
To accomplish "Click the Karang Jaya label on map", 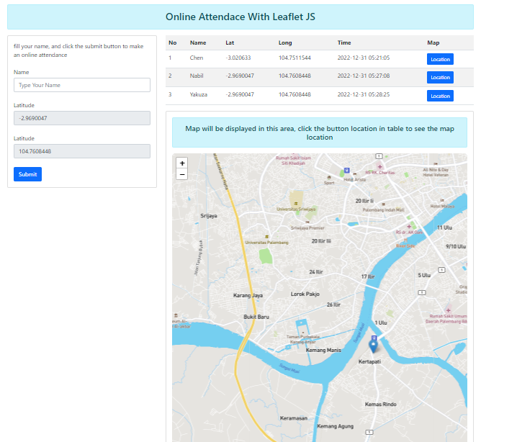I will click(x=248, y=295).
